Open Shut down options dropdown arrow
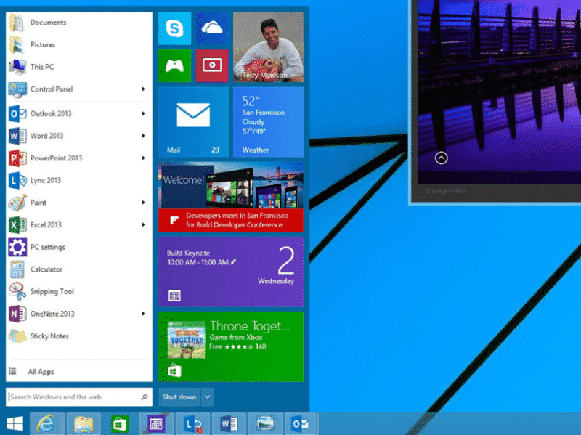 [x=208, y=397]
